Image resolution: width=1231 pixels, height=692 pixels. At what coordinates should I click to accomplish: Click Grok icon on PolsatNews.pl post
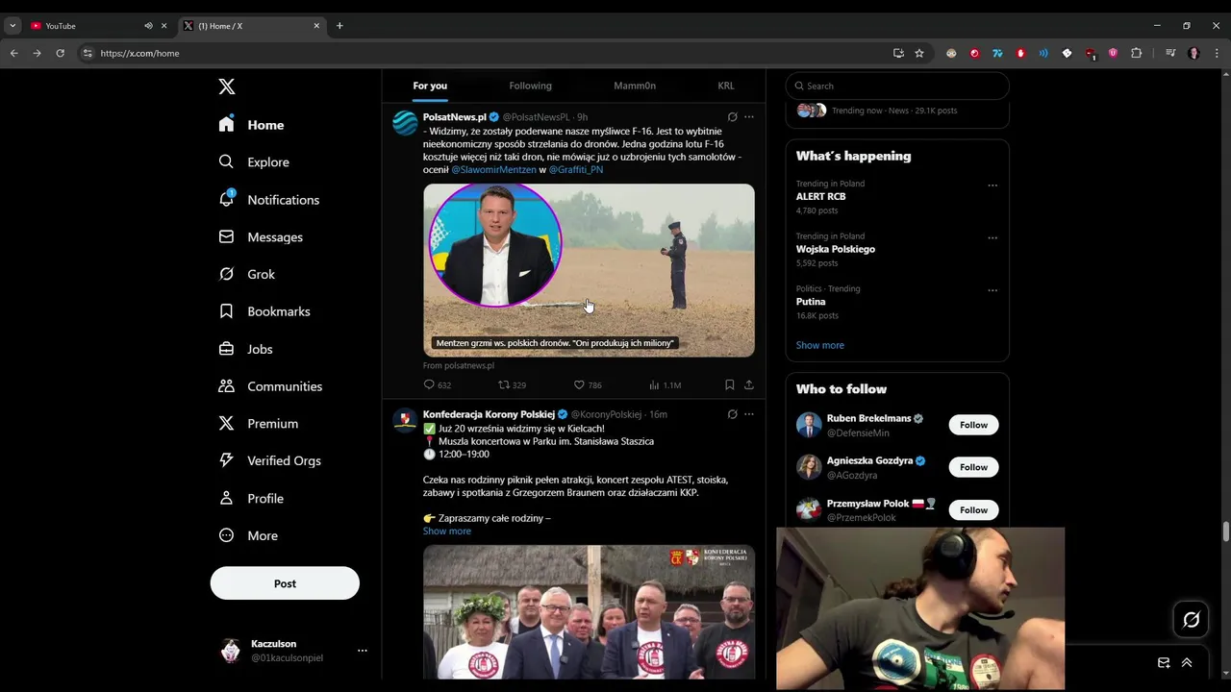(x=732, y=117)
